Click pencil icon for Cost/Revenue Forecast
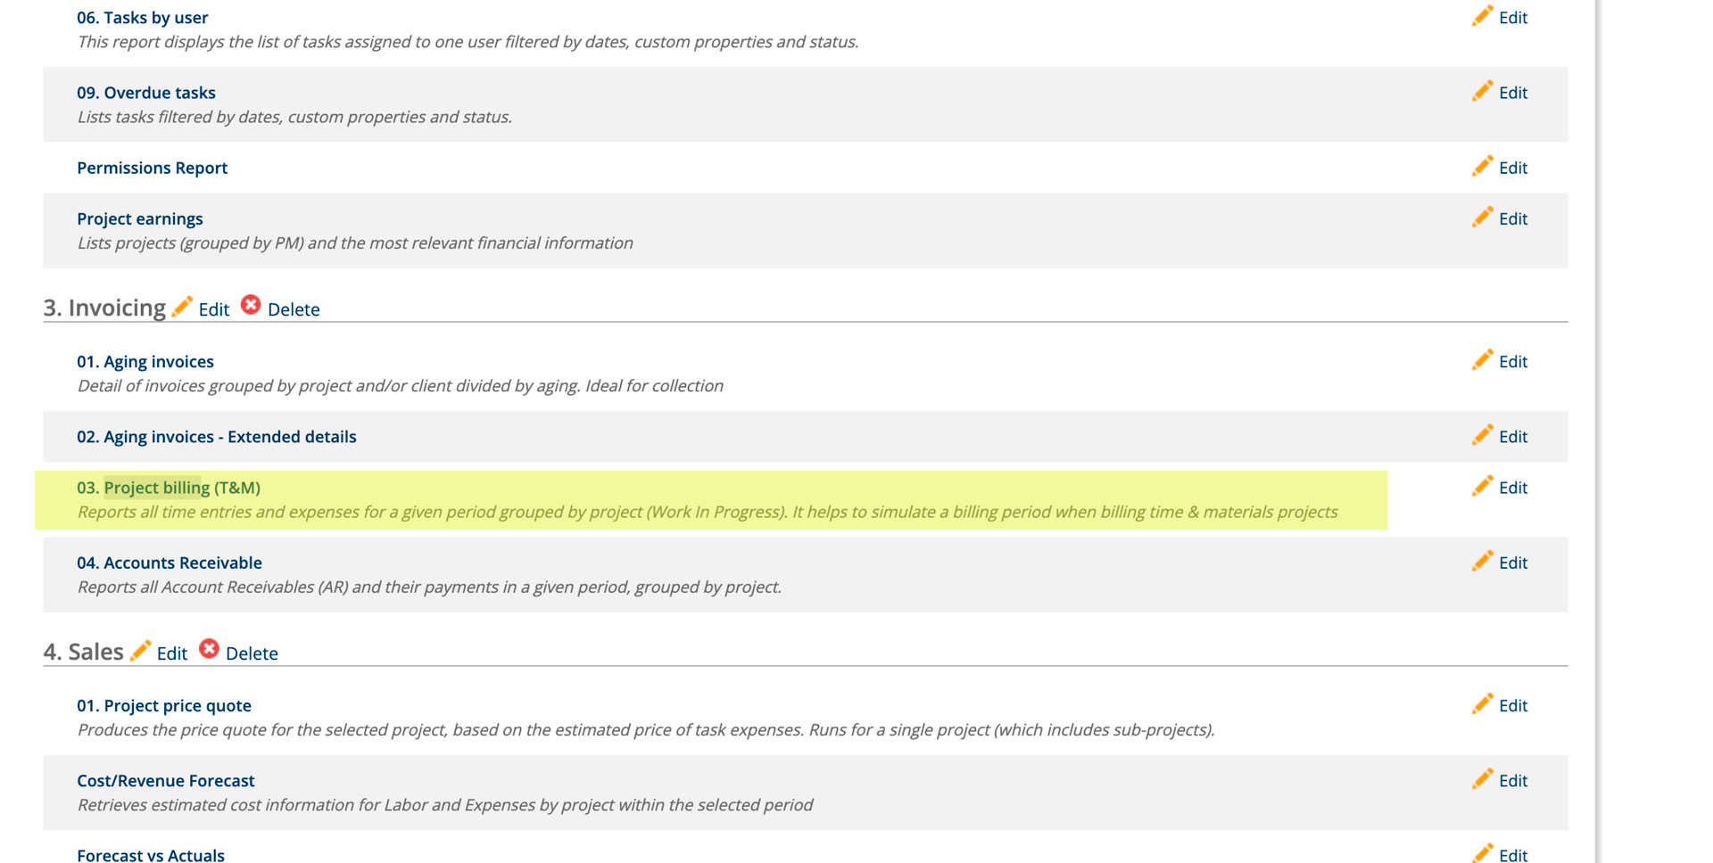Image resolution: width=1713 pixels, height=863 pixels. click(x=1482, y=778)
